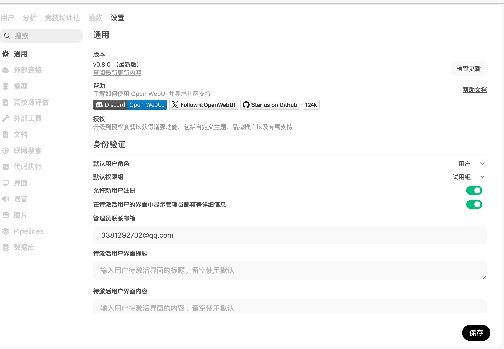This screenshot has width=504, height=349.
Task: Click the 管理员联系邮箱 input field
Action: 290,235
